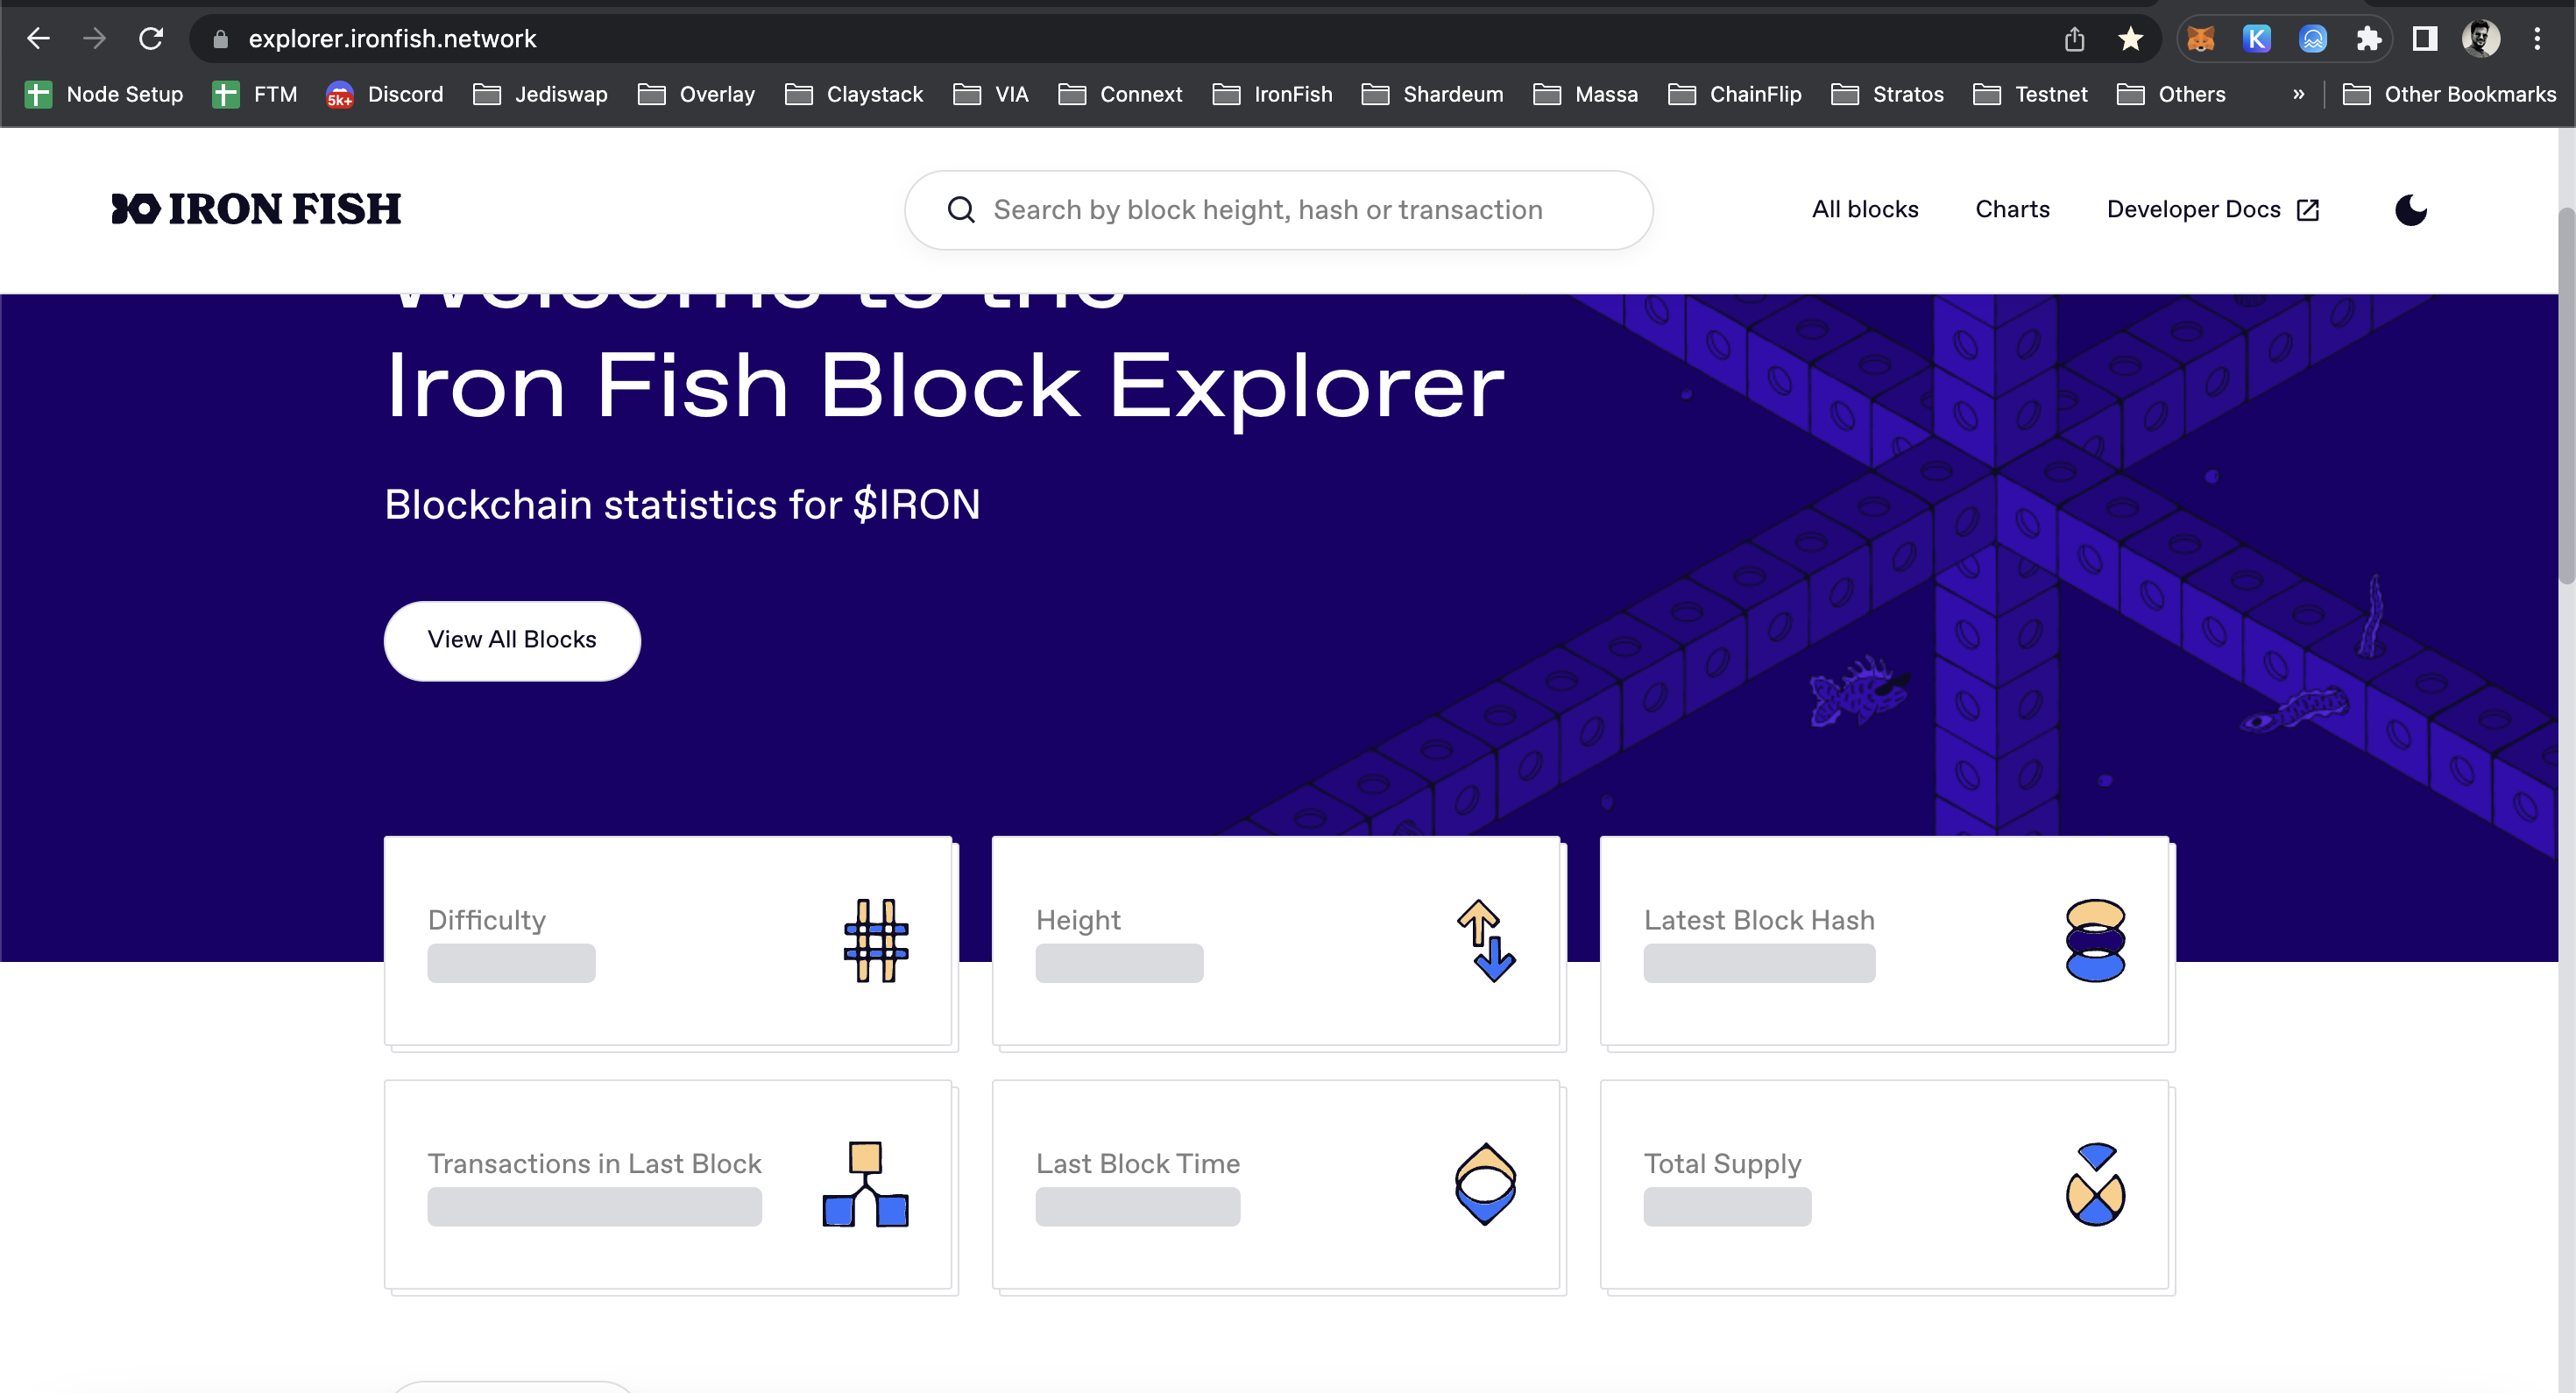Expand the bookmarks overflow chevron
Screen dimensions: 2576x1393
pyautogui.click(x=2298, y=94)
